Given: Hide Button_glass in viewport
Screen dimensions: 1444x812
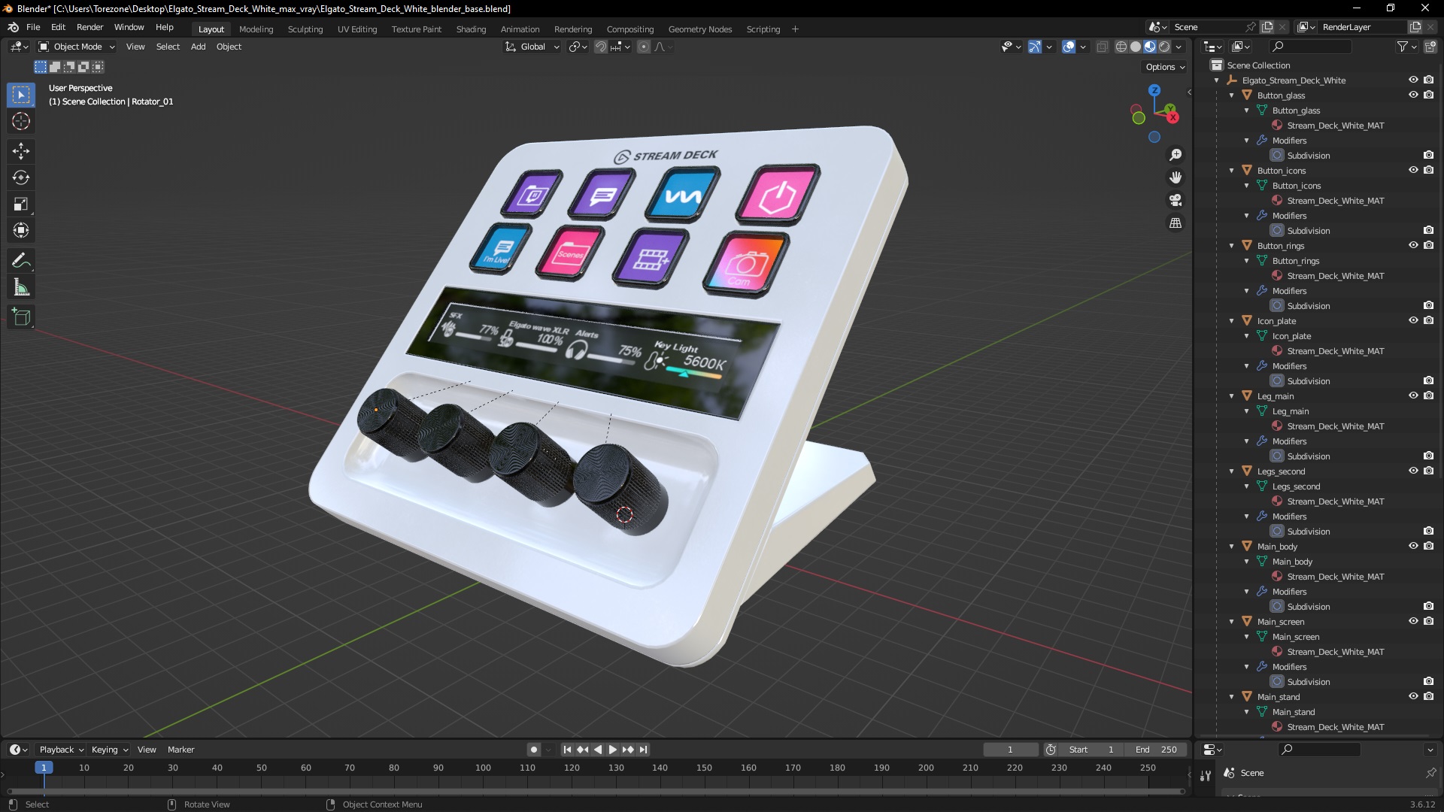Looking at the screenshot, I should click(1413, 95).
